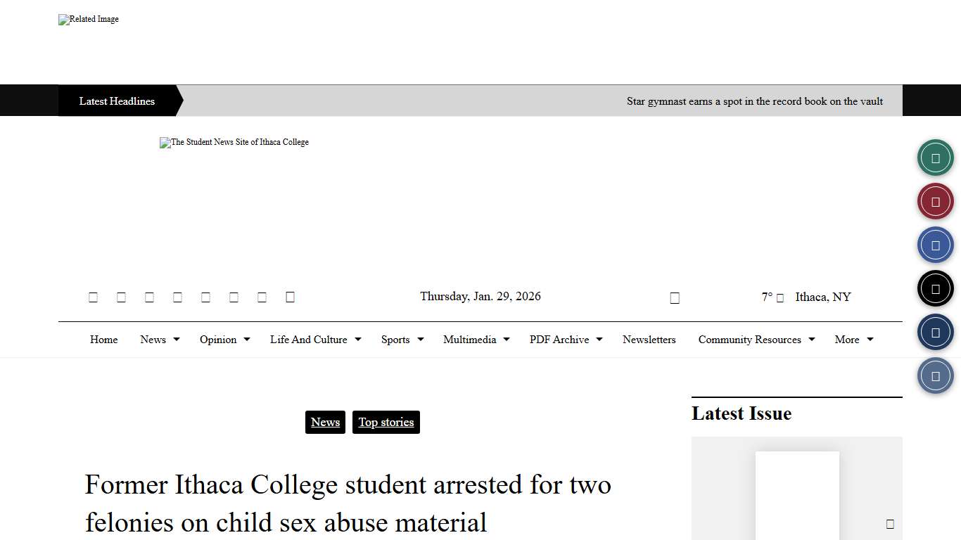Click the first social icon above the navbar
Image resolution: width=961 pixels, height=540 pixels.
(x=93, y=297)
